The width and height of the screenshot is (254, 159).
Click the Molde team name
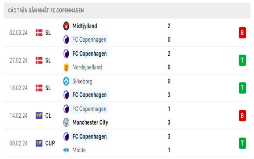pos(79,150)
